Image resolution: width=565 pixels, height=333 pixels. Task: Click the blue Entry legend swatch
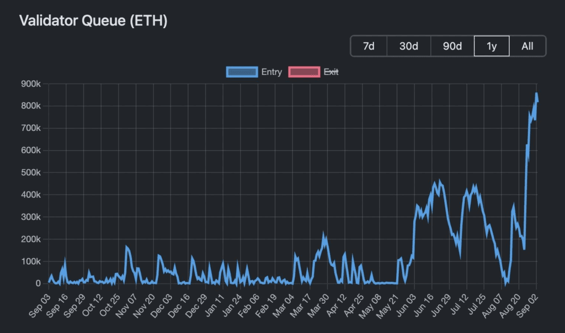(242, 72)
